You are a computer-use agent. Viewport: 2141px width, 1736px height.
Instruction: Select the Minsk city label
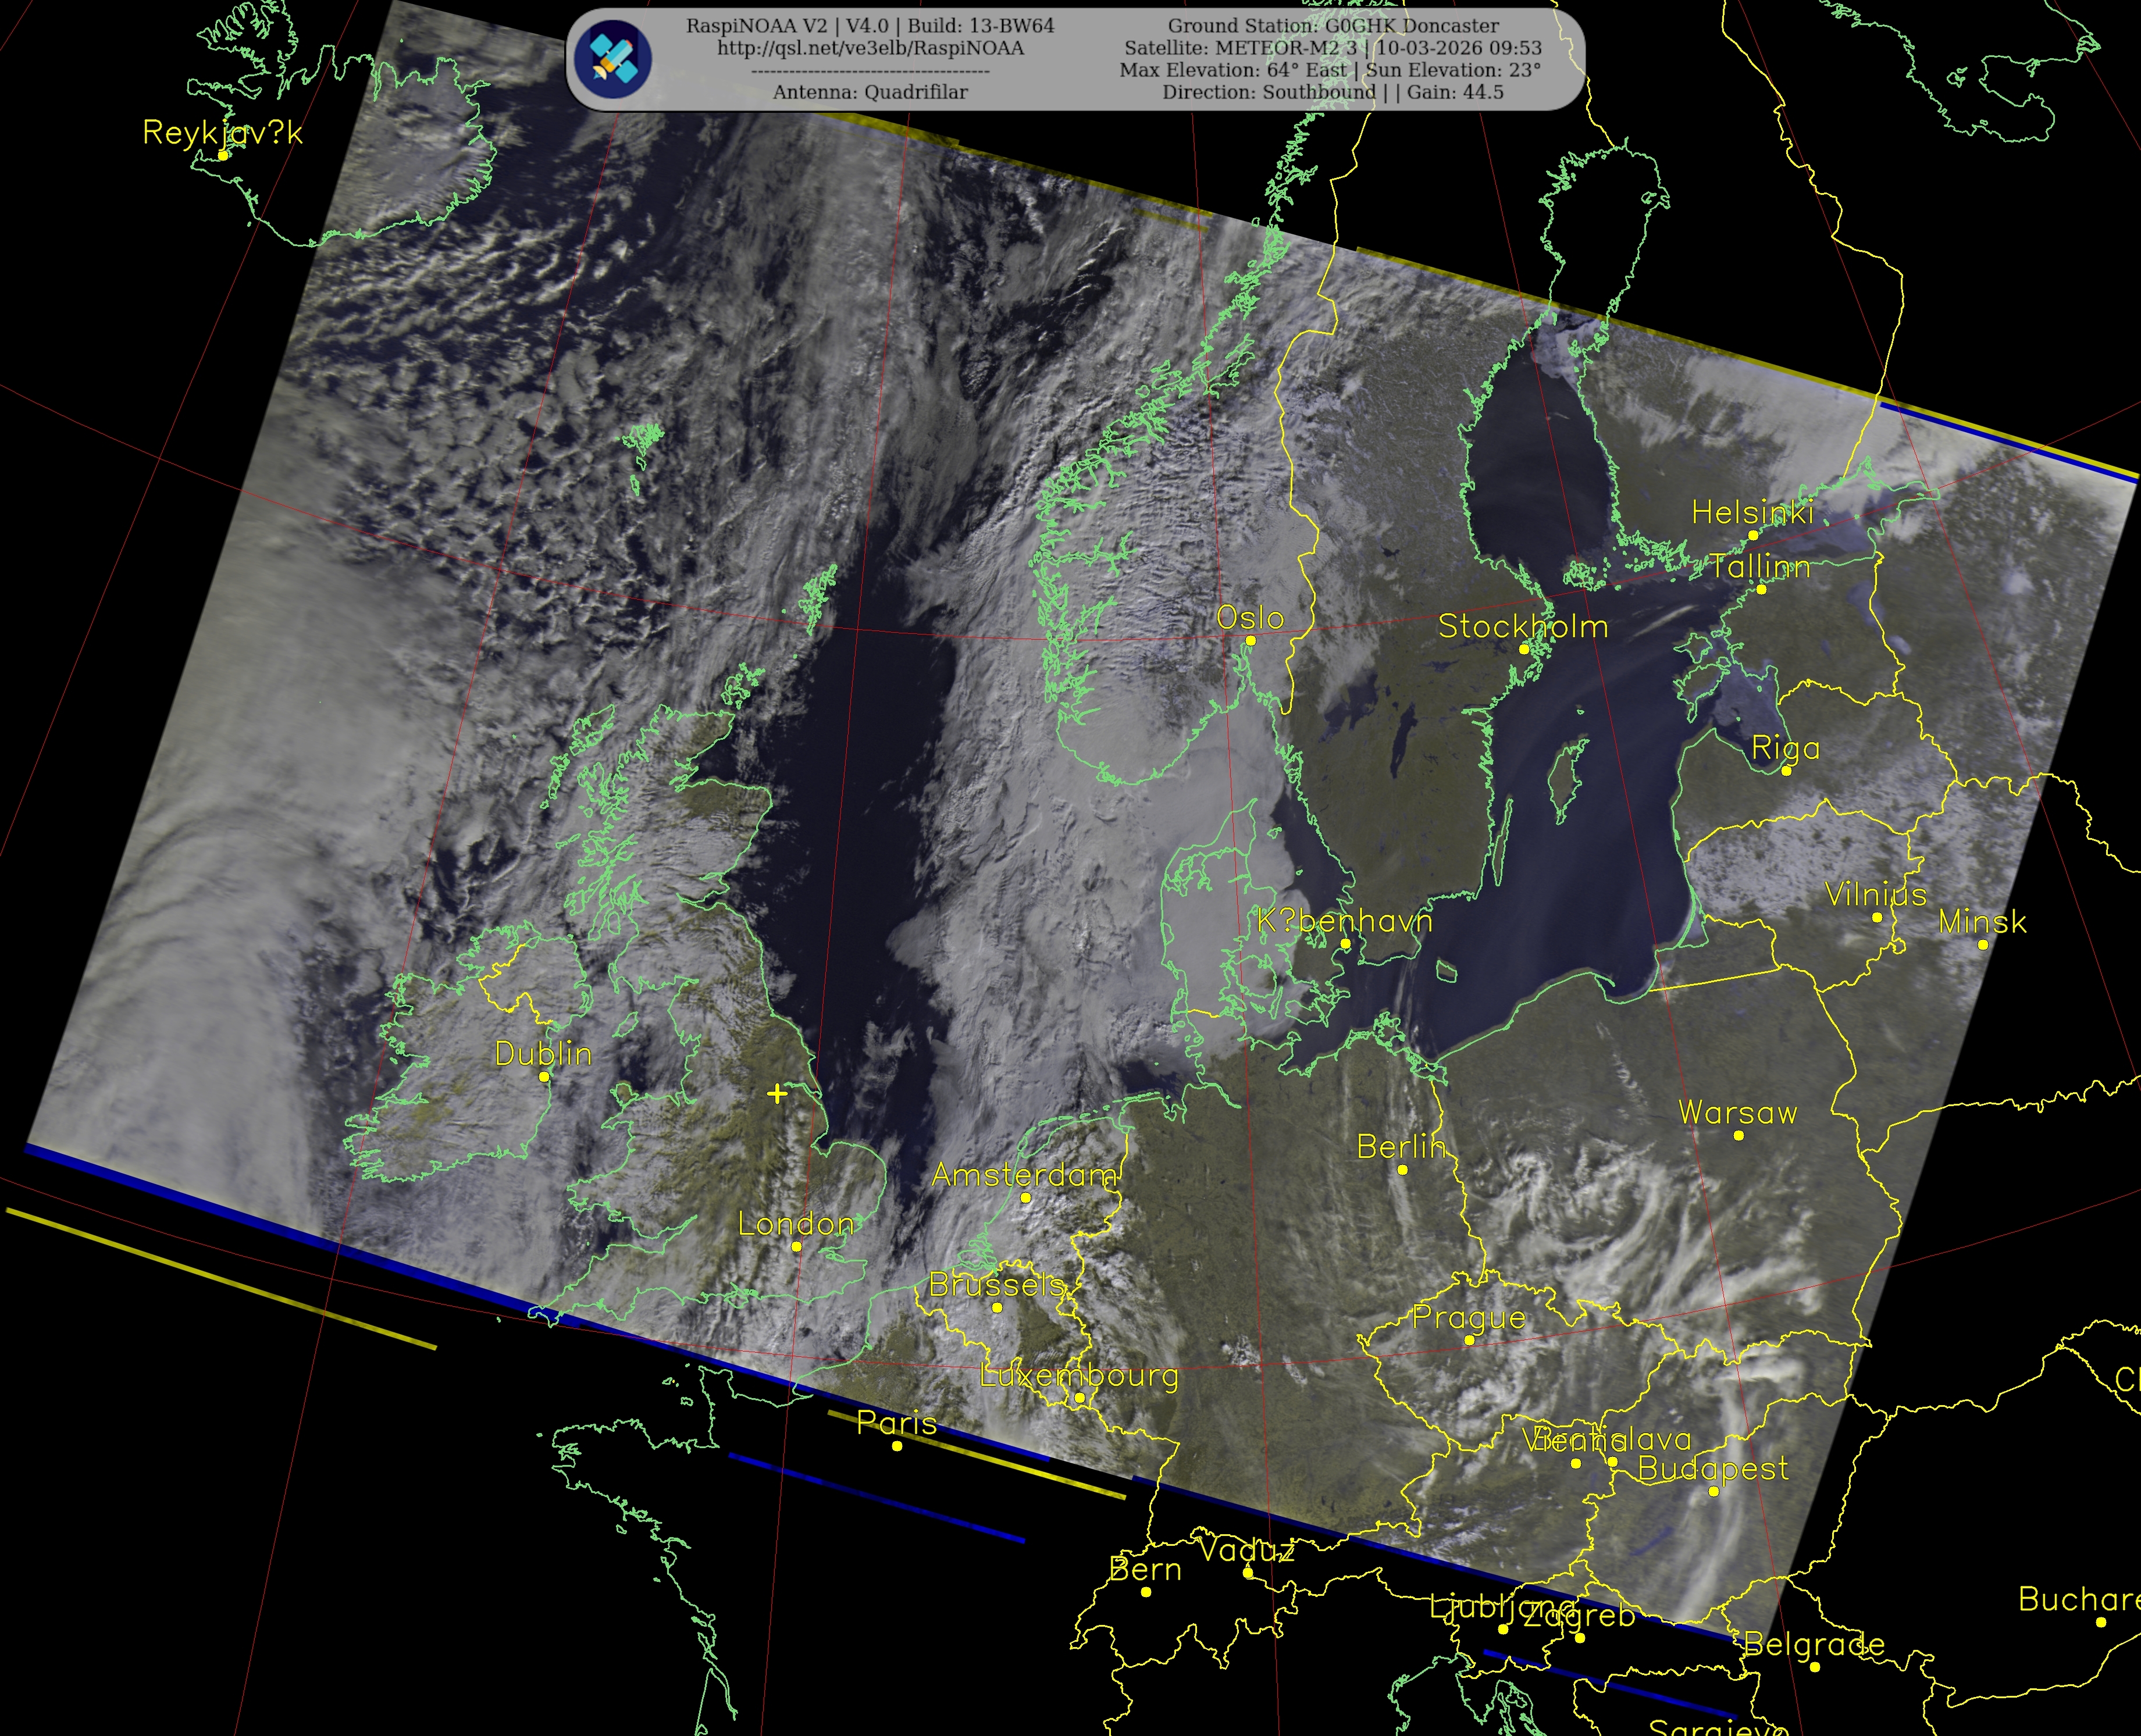tap(1982, 922)
